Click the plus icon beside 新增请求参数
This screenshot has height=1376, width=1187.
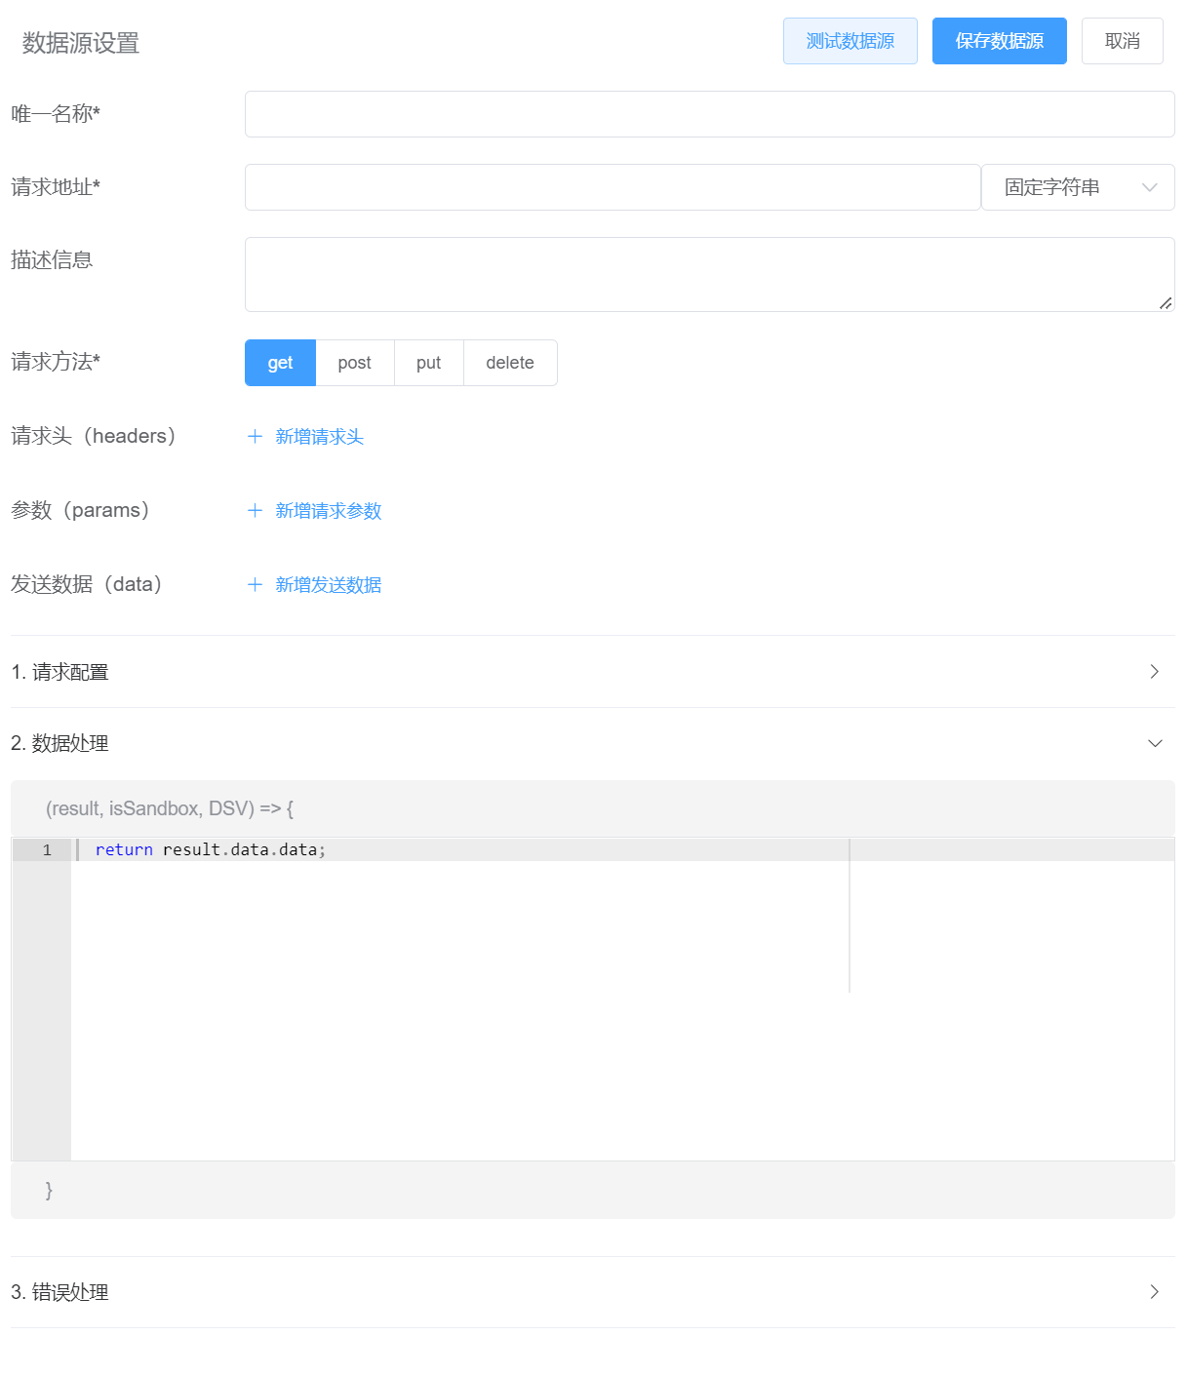(x=255, y=510)
